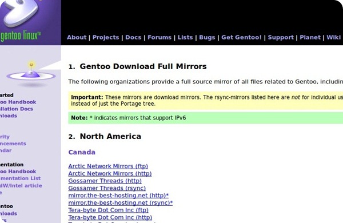
Task: Open Gossamer Threads (http) mirror
Action: 105,181
